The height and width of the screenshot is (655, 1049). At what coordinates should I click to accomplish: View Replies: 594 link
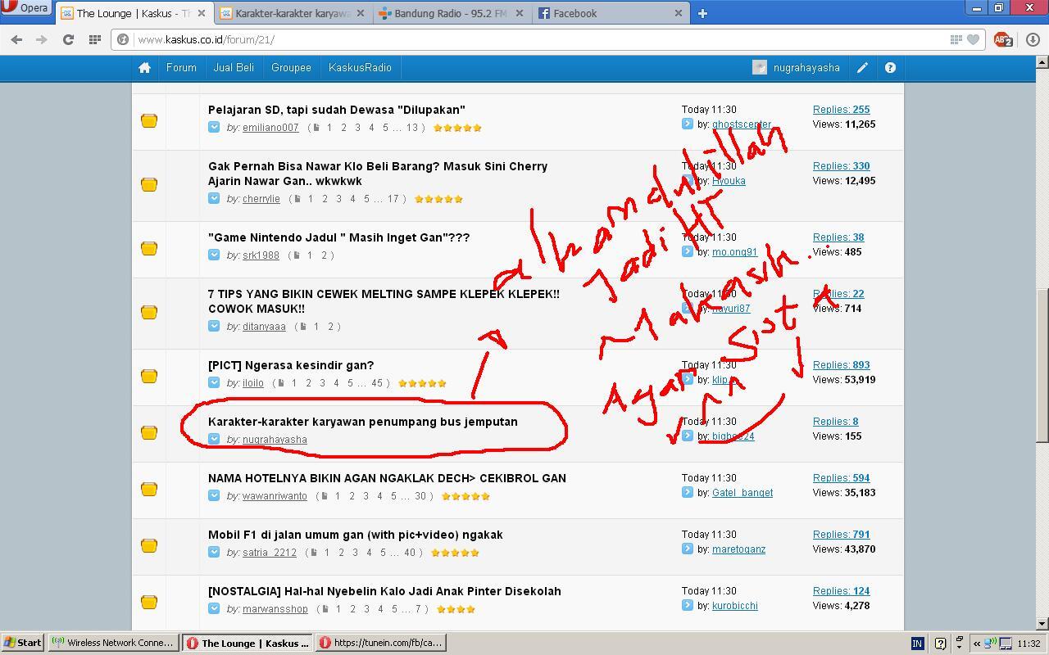pos(842,478)
